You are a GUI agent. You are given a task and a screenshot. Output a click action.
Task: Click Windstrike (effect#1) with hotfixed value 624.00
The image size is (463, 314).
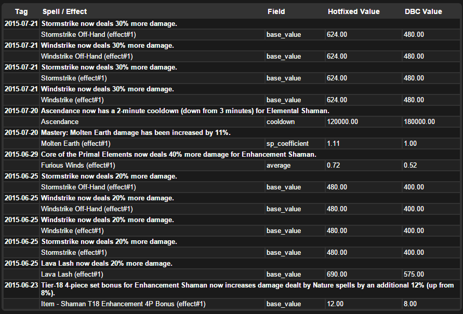[72, 100]
